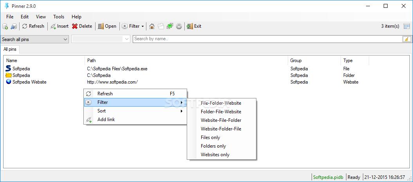Click the Delete red X toolbar button

click(x=82, y=26)
